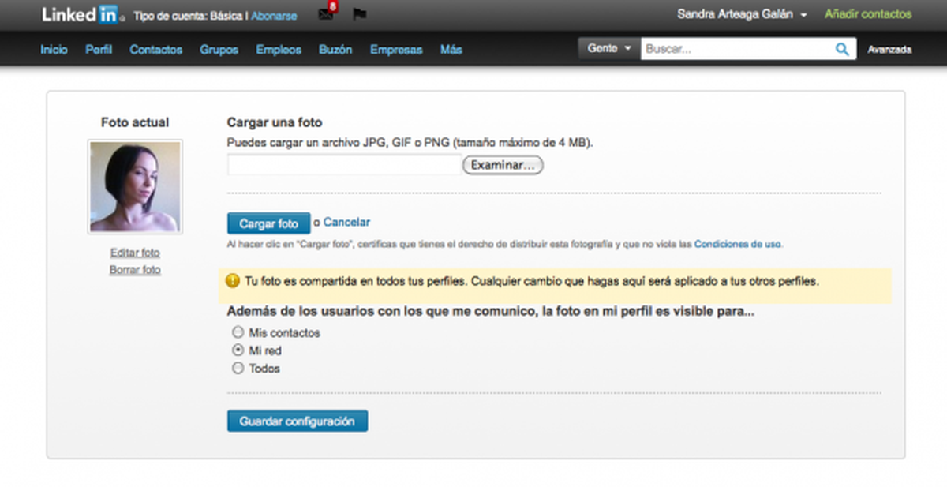
Task: Open the Gente search category dropdown
Action: coord(608,48)
